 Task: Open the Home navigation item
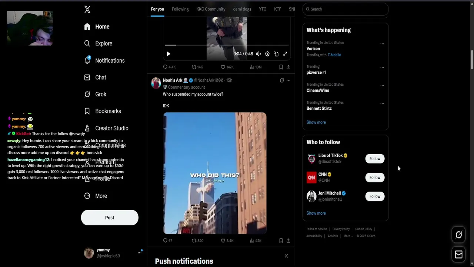pyautogui.click(x=97, y=27)
